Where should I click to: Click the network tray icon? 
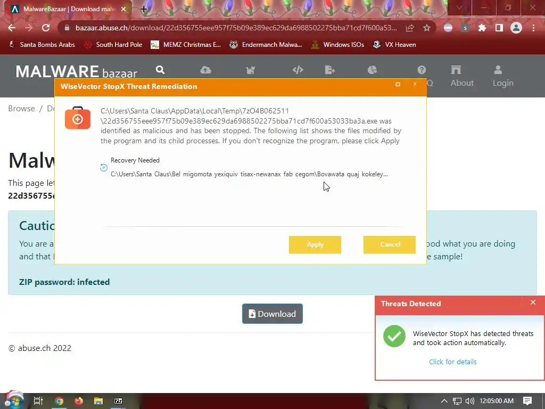coord(457,401)
